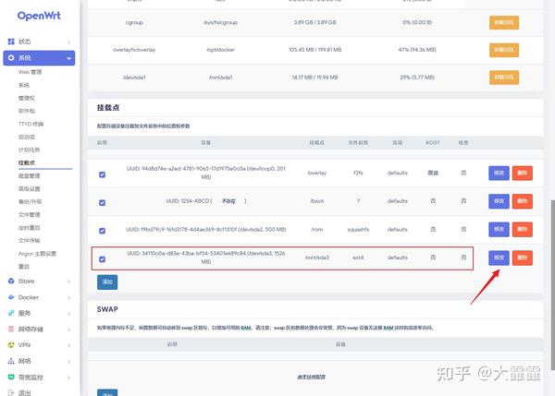This screenshot has width=555, height=396.
Task: Toggle the /mnt/sda3 mount enable checkbox
Action: pos(102,259)
